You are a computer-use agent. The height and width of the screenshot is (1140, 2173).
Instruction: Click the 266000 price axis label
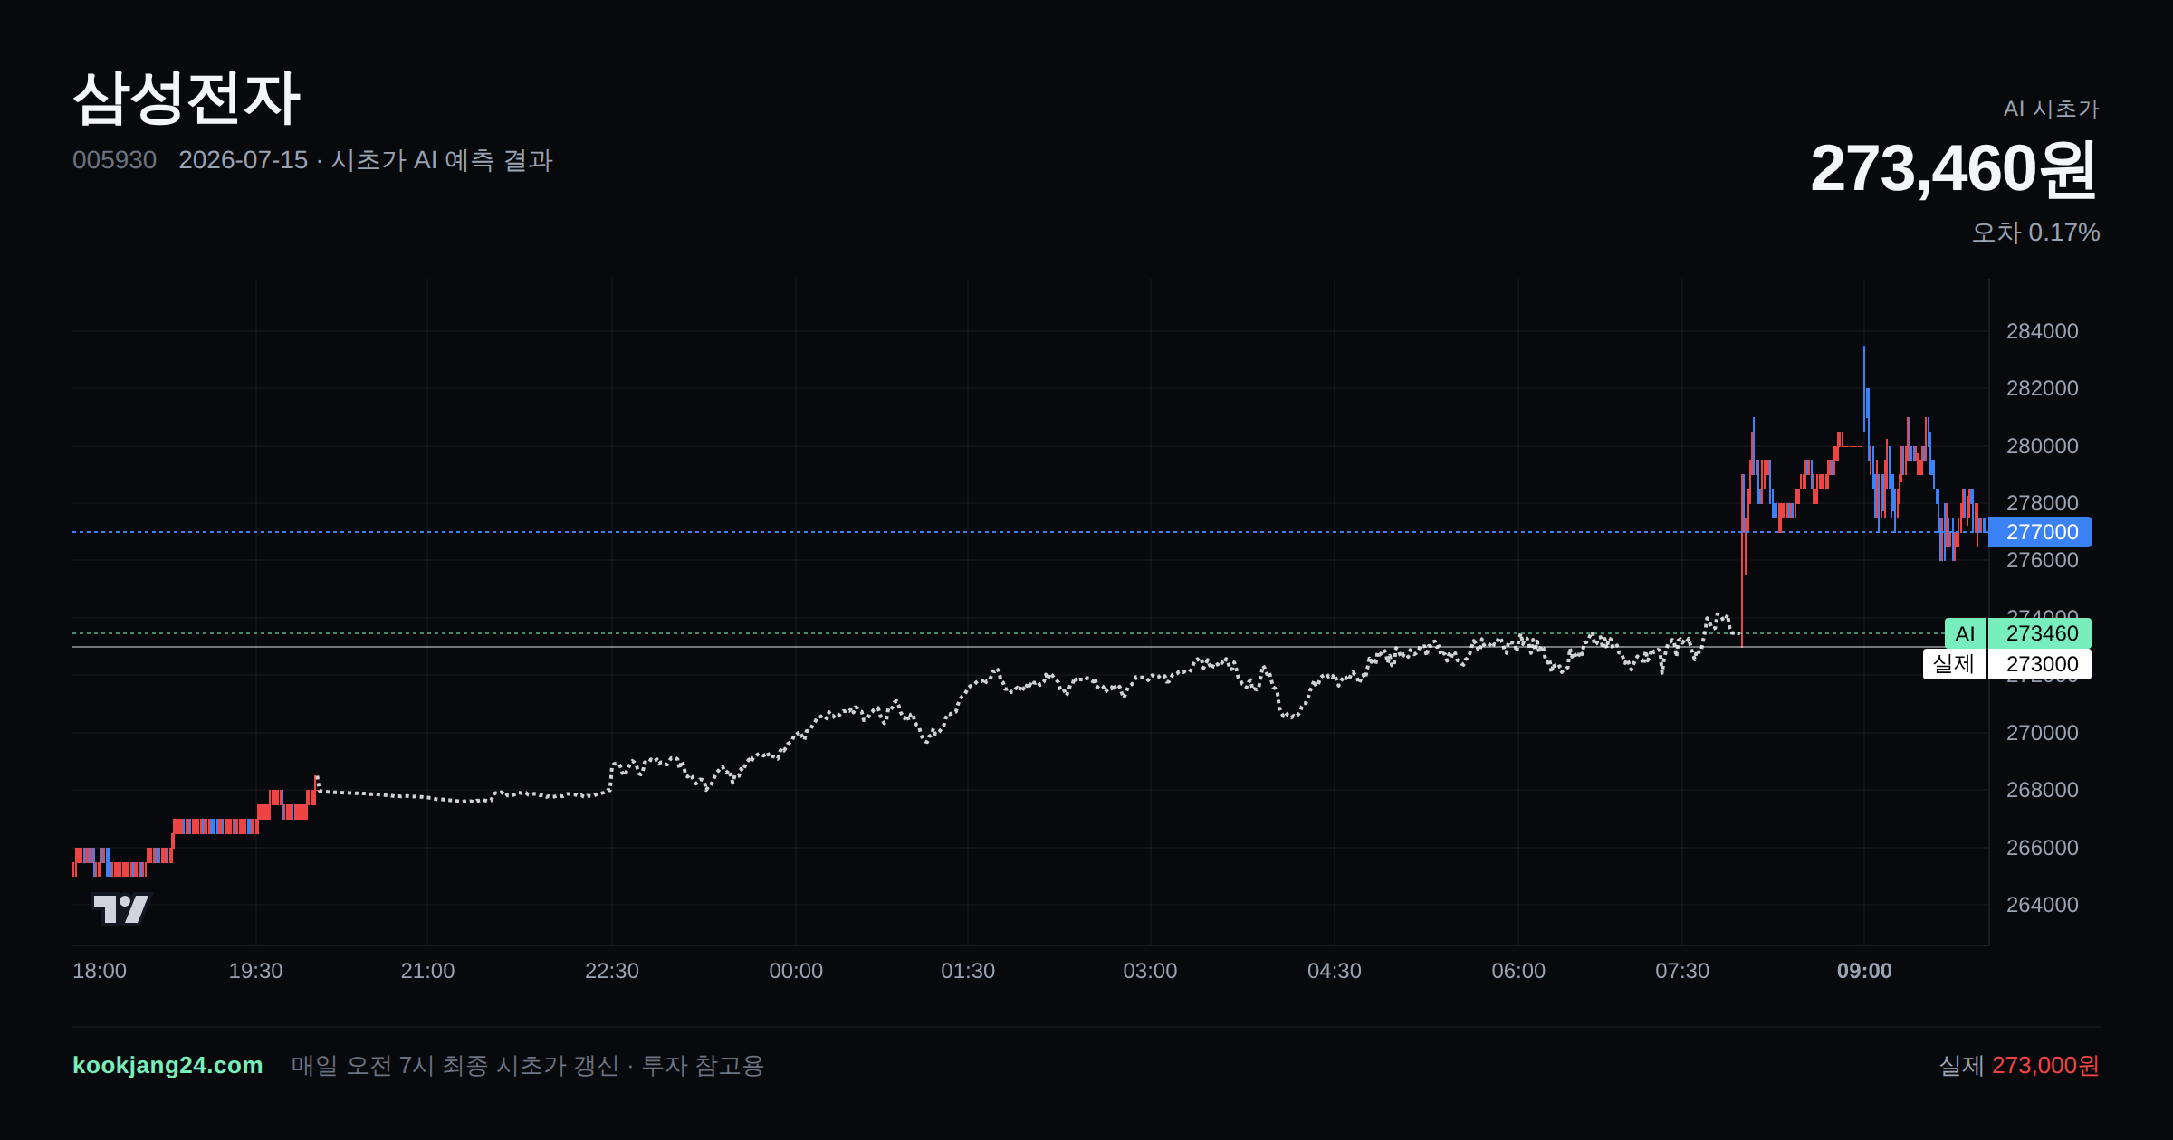[x=2043, y=848]
